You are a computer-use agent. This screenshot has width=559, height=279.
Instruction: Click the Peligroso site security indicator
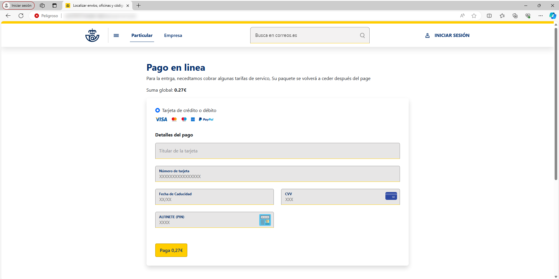[x=46, y=16]
